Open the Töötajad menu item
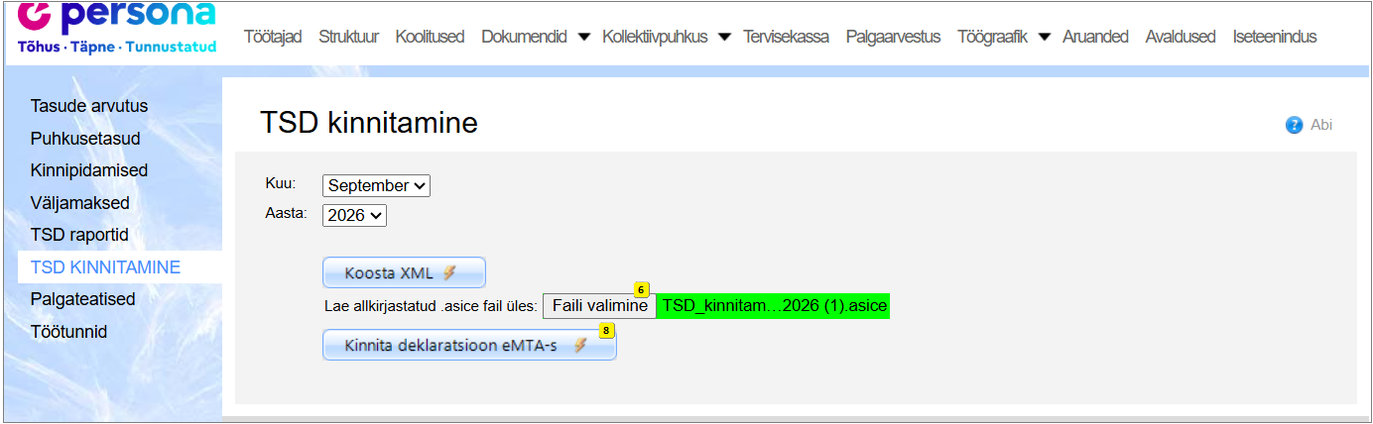The image size is (1373, 424). pyautogui.click(x=273, y=37)
